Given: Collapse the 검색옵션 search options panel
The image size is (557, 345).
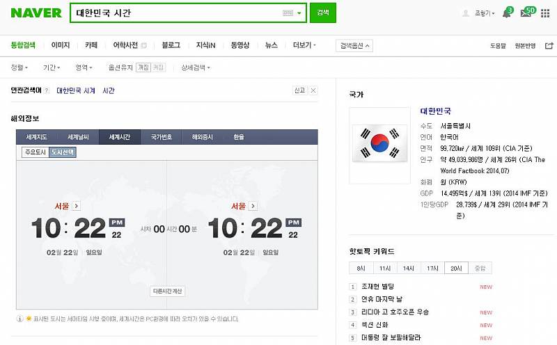Looking at the screenshot, I should click(x=354, y=45).
